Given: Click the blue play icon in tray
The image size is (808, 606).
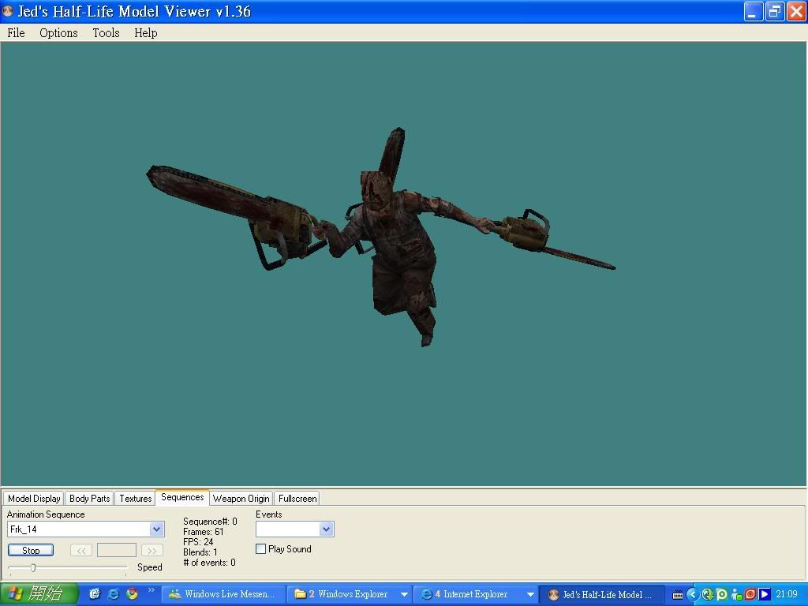Looking at the screenshot, I should [x=765, y=594].
